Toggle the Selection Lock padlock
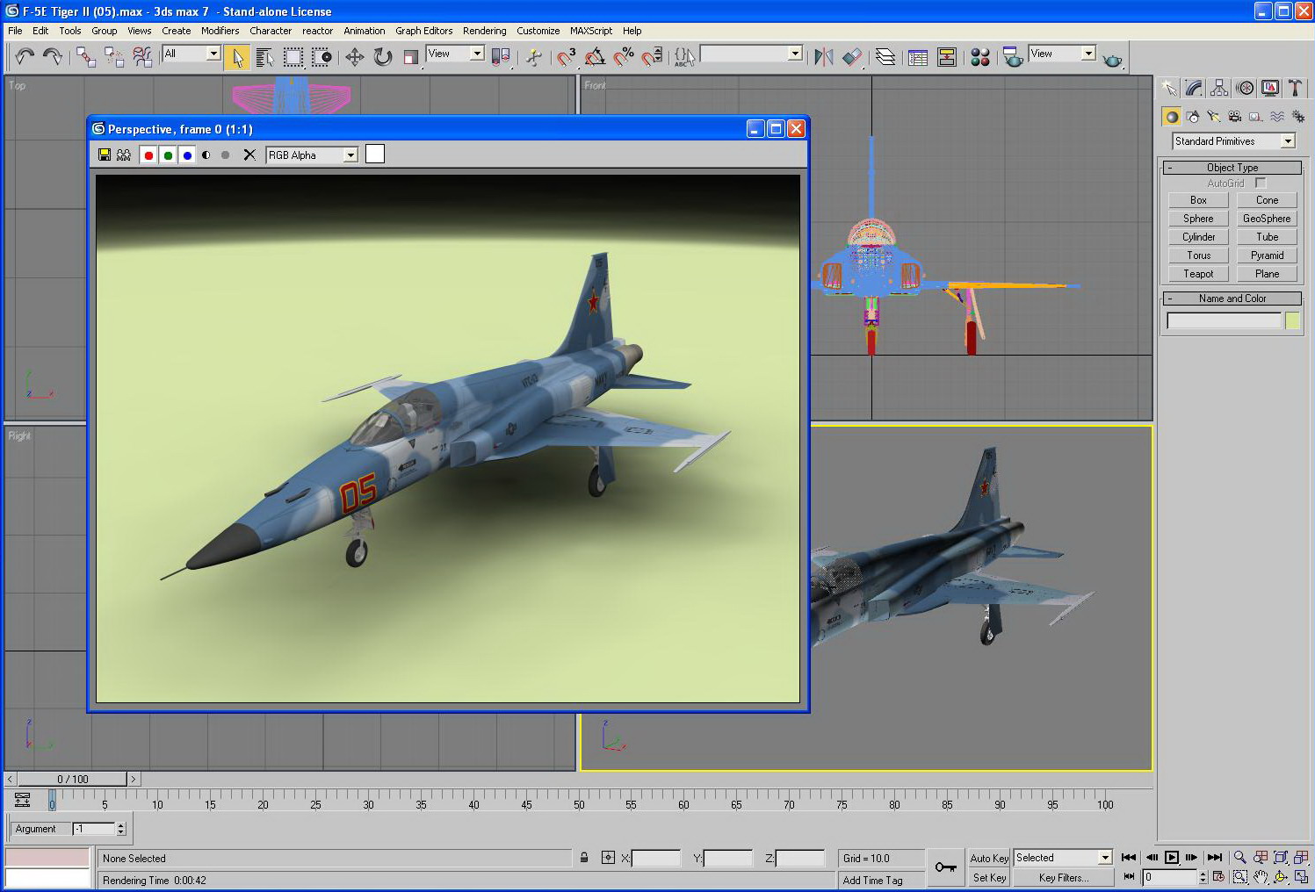Viewport: 1315px width, 892px height. point(584,858)
